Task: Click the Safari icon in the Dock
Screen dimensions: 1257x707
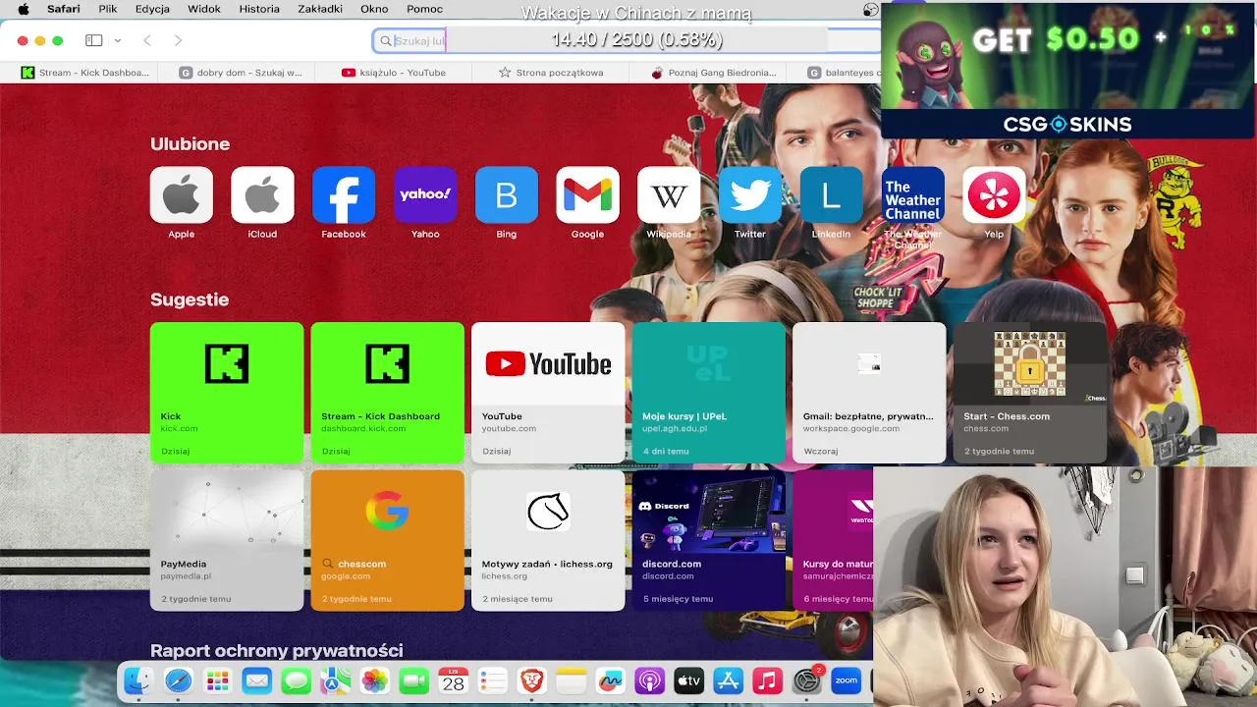Action: tap(178, 680)
